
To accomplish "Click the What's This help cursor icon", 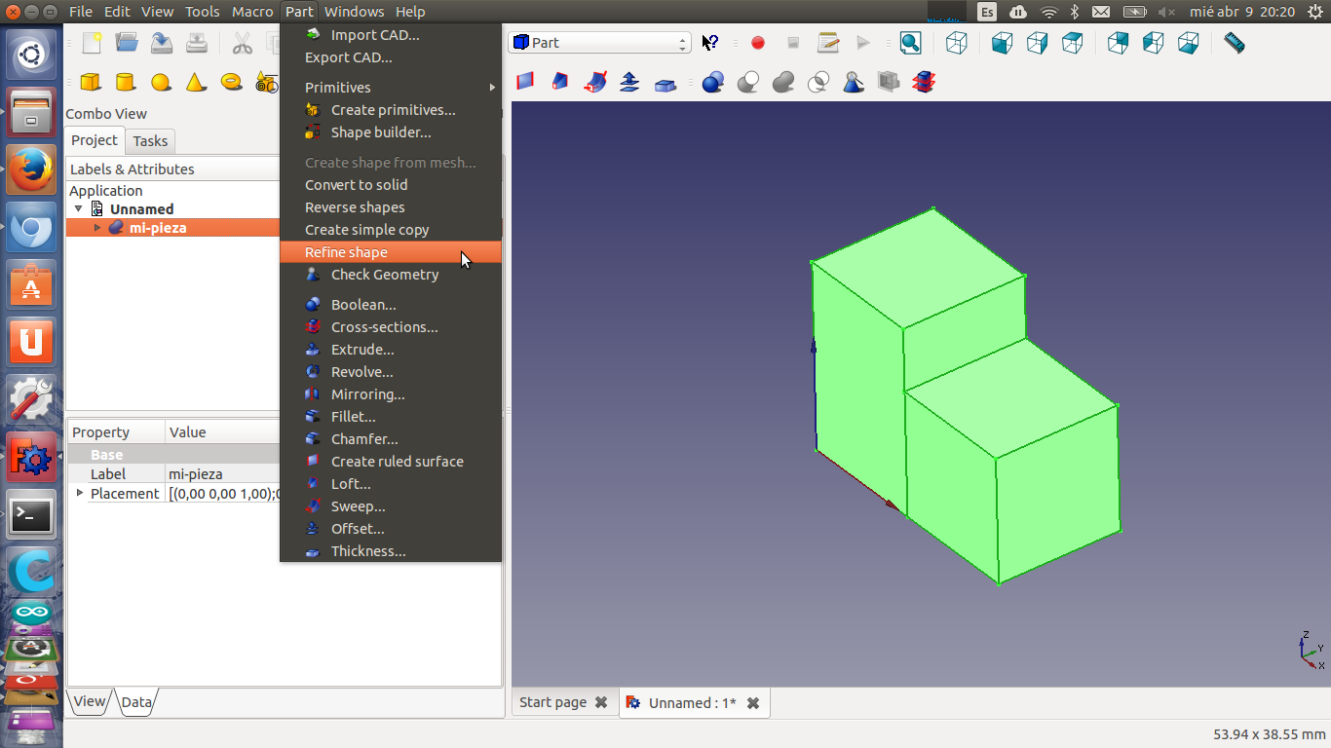I will pyautogui.click(x=710, y=43).
